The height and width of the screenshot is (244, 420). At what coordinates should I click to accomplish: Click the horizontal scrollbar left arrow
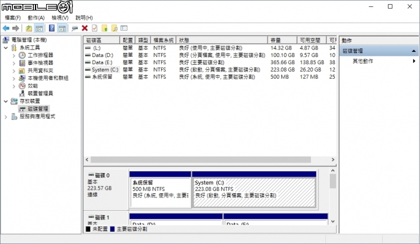(x=87, y=160)
